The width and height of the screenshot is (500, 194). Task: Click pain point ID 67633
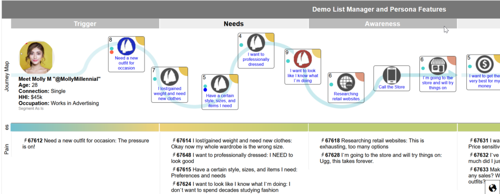[x=481, y=170]
